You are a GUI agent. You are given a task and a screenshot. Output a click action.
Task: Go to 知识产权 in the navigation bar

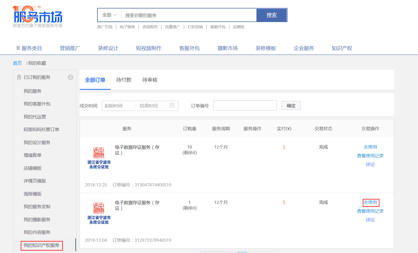pyautogui.click(x=342, y=48)
